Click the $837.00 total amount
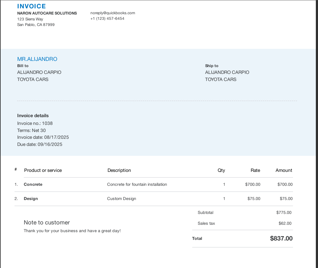This screenshot has height=268, width=318. 281,238
